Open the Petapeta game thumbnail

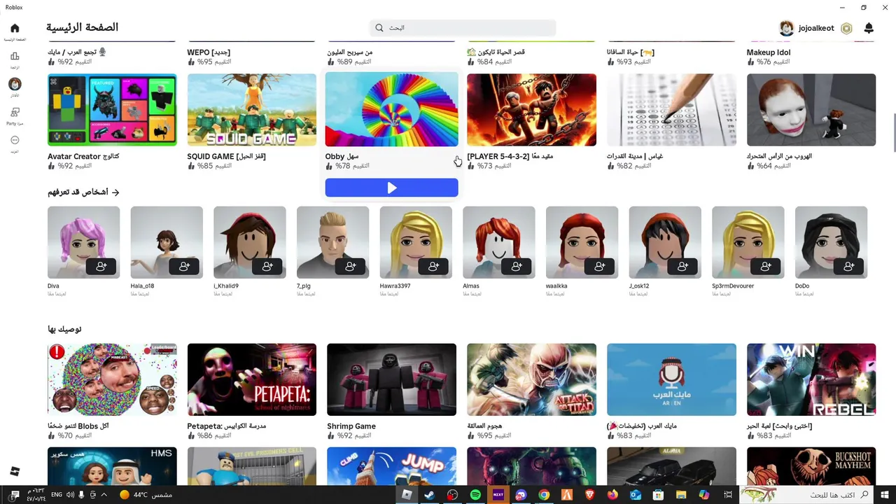(x=251, y=379)
